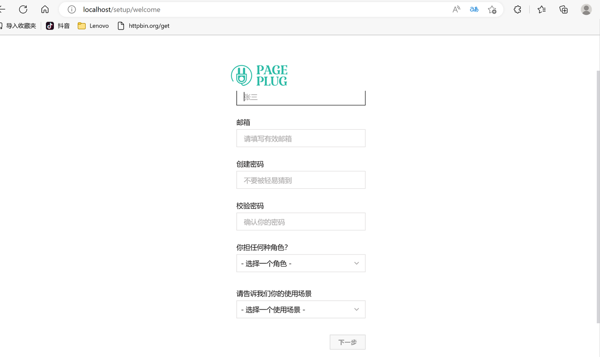The height and width of the screenshot is (357, 600).
Task: Click the 创建密码 label text
Action: click(x=250, y=164)
